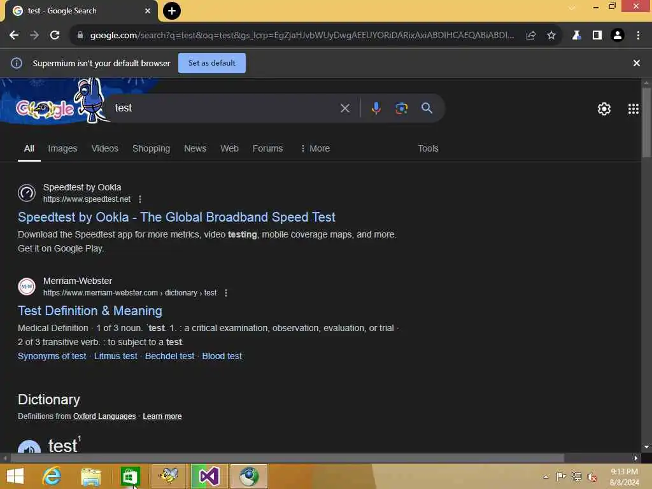Share this page from the address bar
Image resolution: width=652 pixels, height=489 pixels.
click(530, 36)
